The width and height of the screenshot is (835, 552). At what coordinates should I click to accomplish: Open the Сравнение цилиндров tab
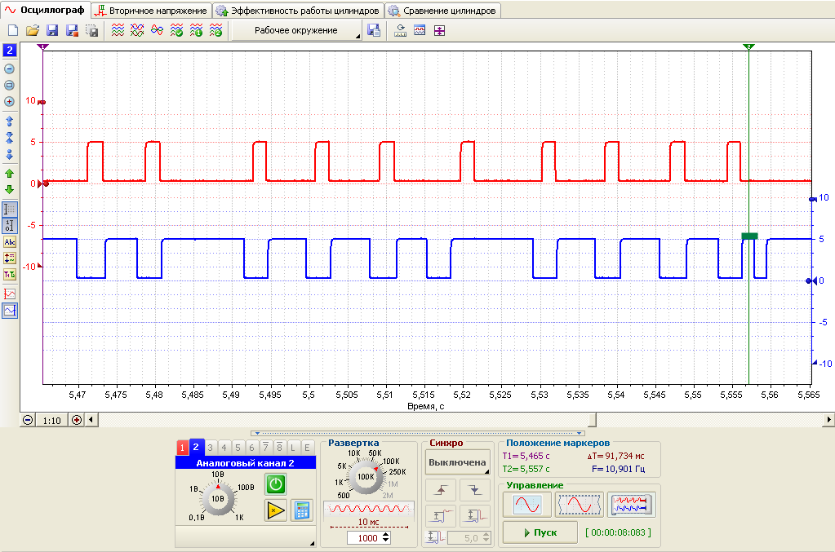pos(443,11)
